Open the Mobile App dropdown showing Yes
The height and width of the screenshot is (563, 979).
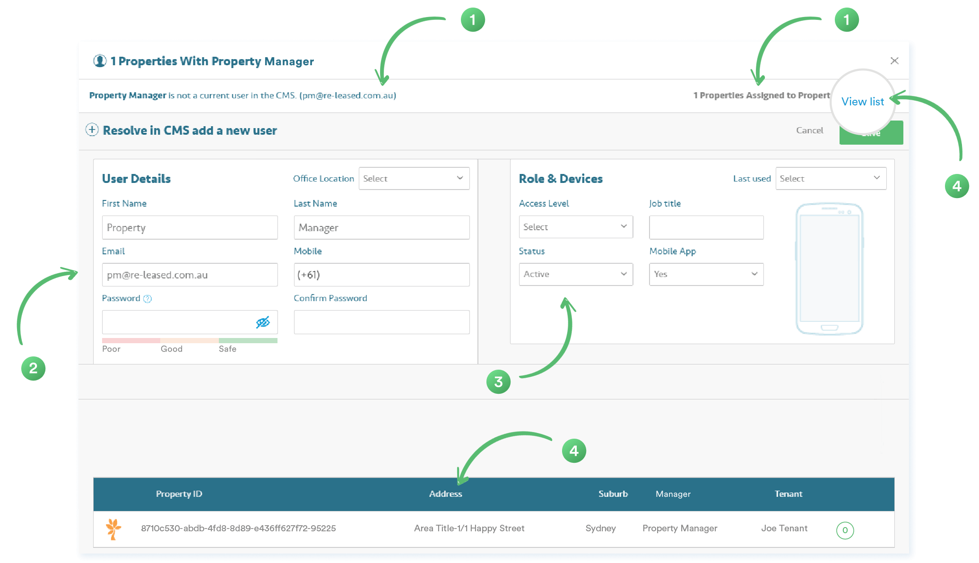pos(706,274)
